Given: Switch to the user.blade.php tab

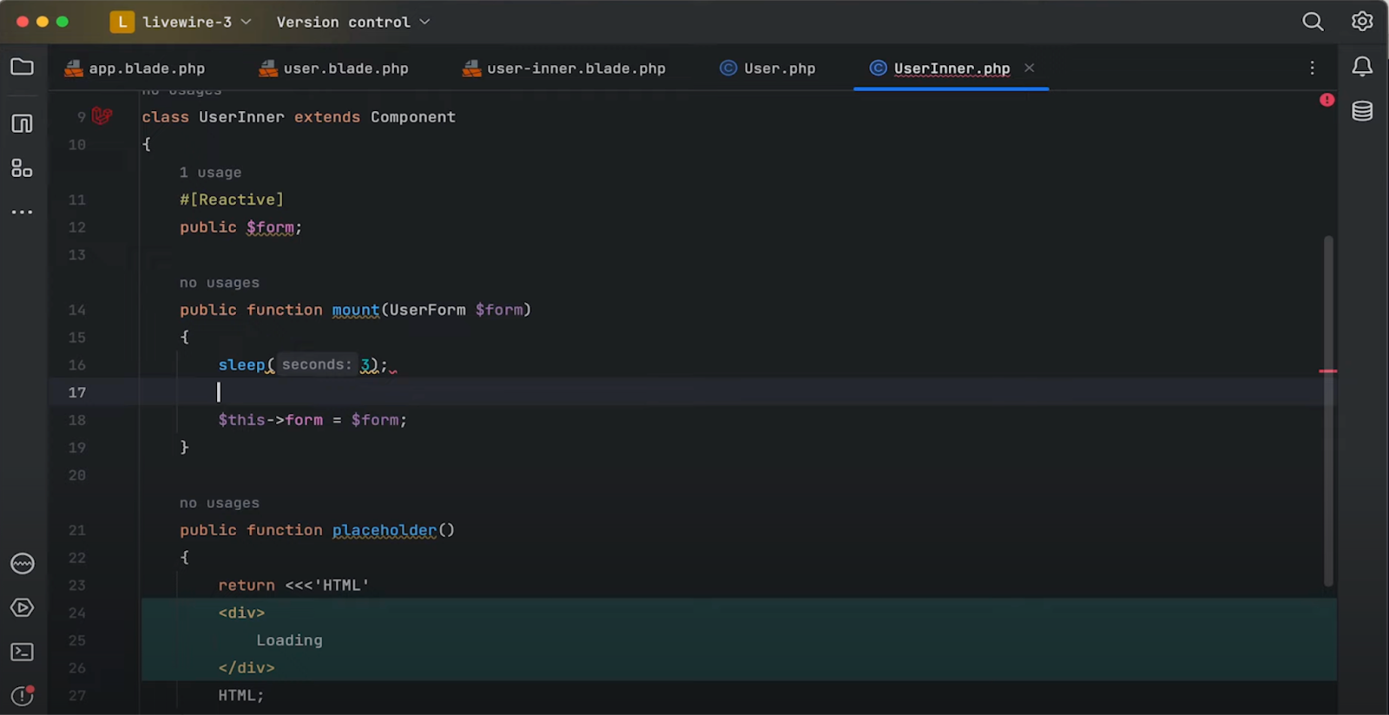Looking at the screenshot, I should coord(334,69).
